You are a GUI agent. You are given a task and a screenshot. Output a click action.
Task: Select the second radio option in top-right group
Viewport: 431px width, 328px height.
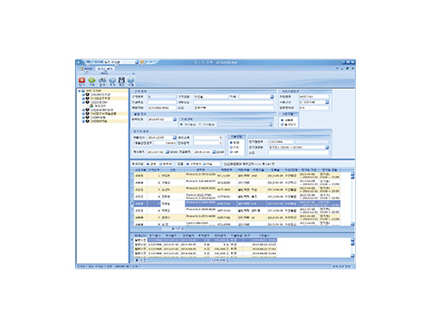coord(282,124)
